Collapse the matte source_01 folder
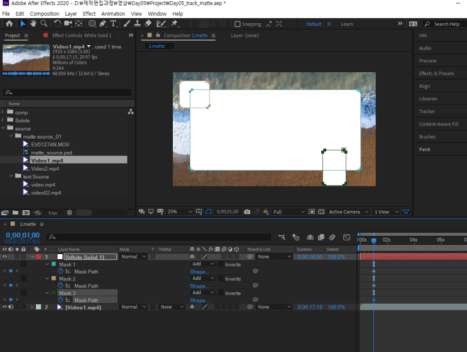This screenshot has width=467, height=352. 11,136
